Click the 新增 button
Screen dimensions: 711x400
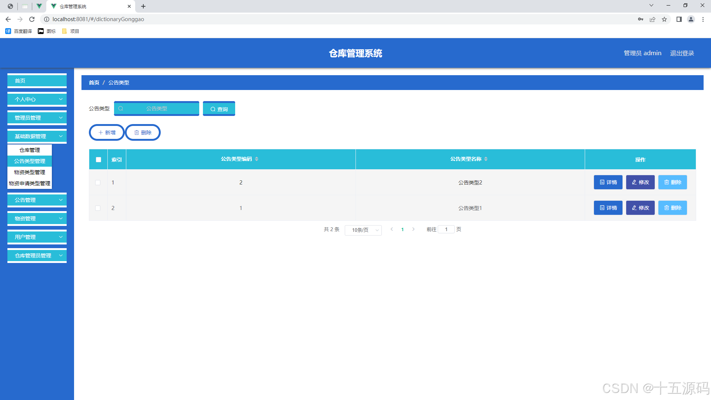click(107, 133)
